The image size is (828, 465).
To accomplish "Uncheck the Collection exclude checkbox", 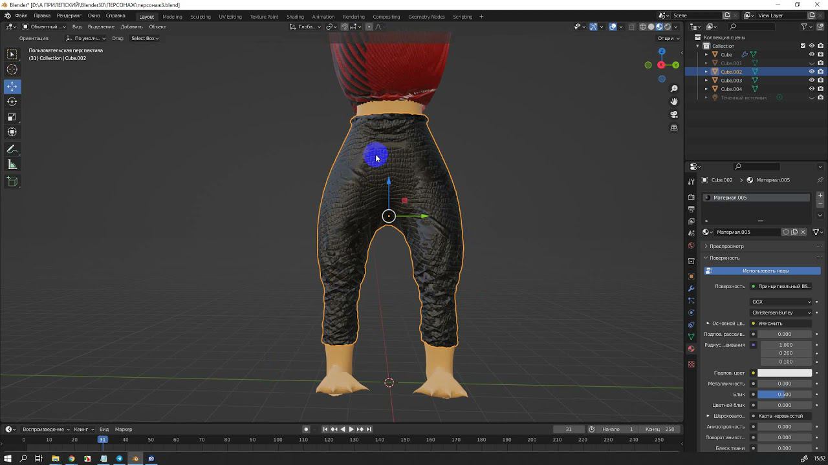I will coord(803,46).
